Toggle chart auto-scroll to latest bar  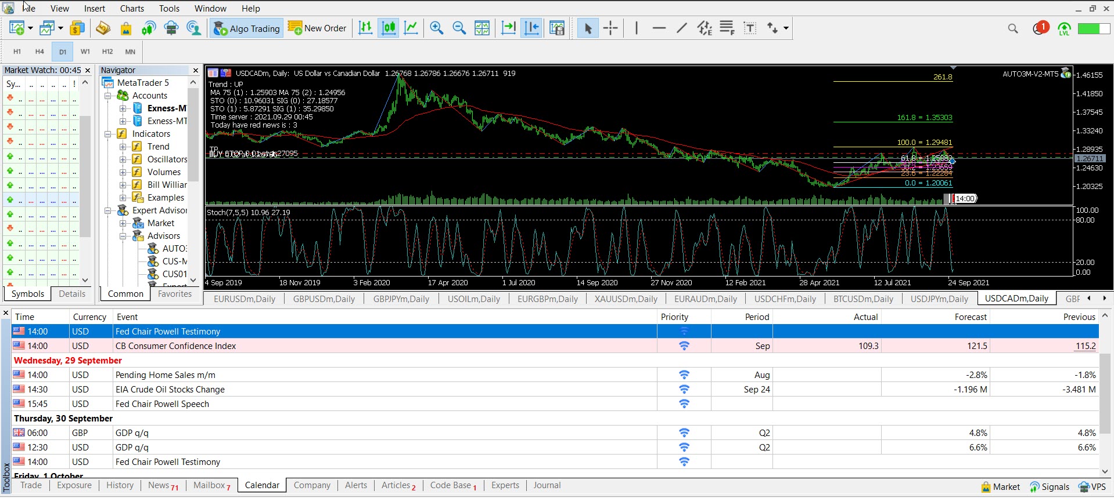509,28
